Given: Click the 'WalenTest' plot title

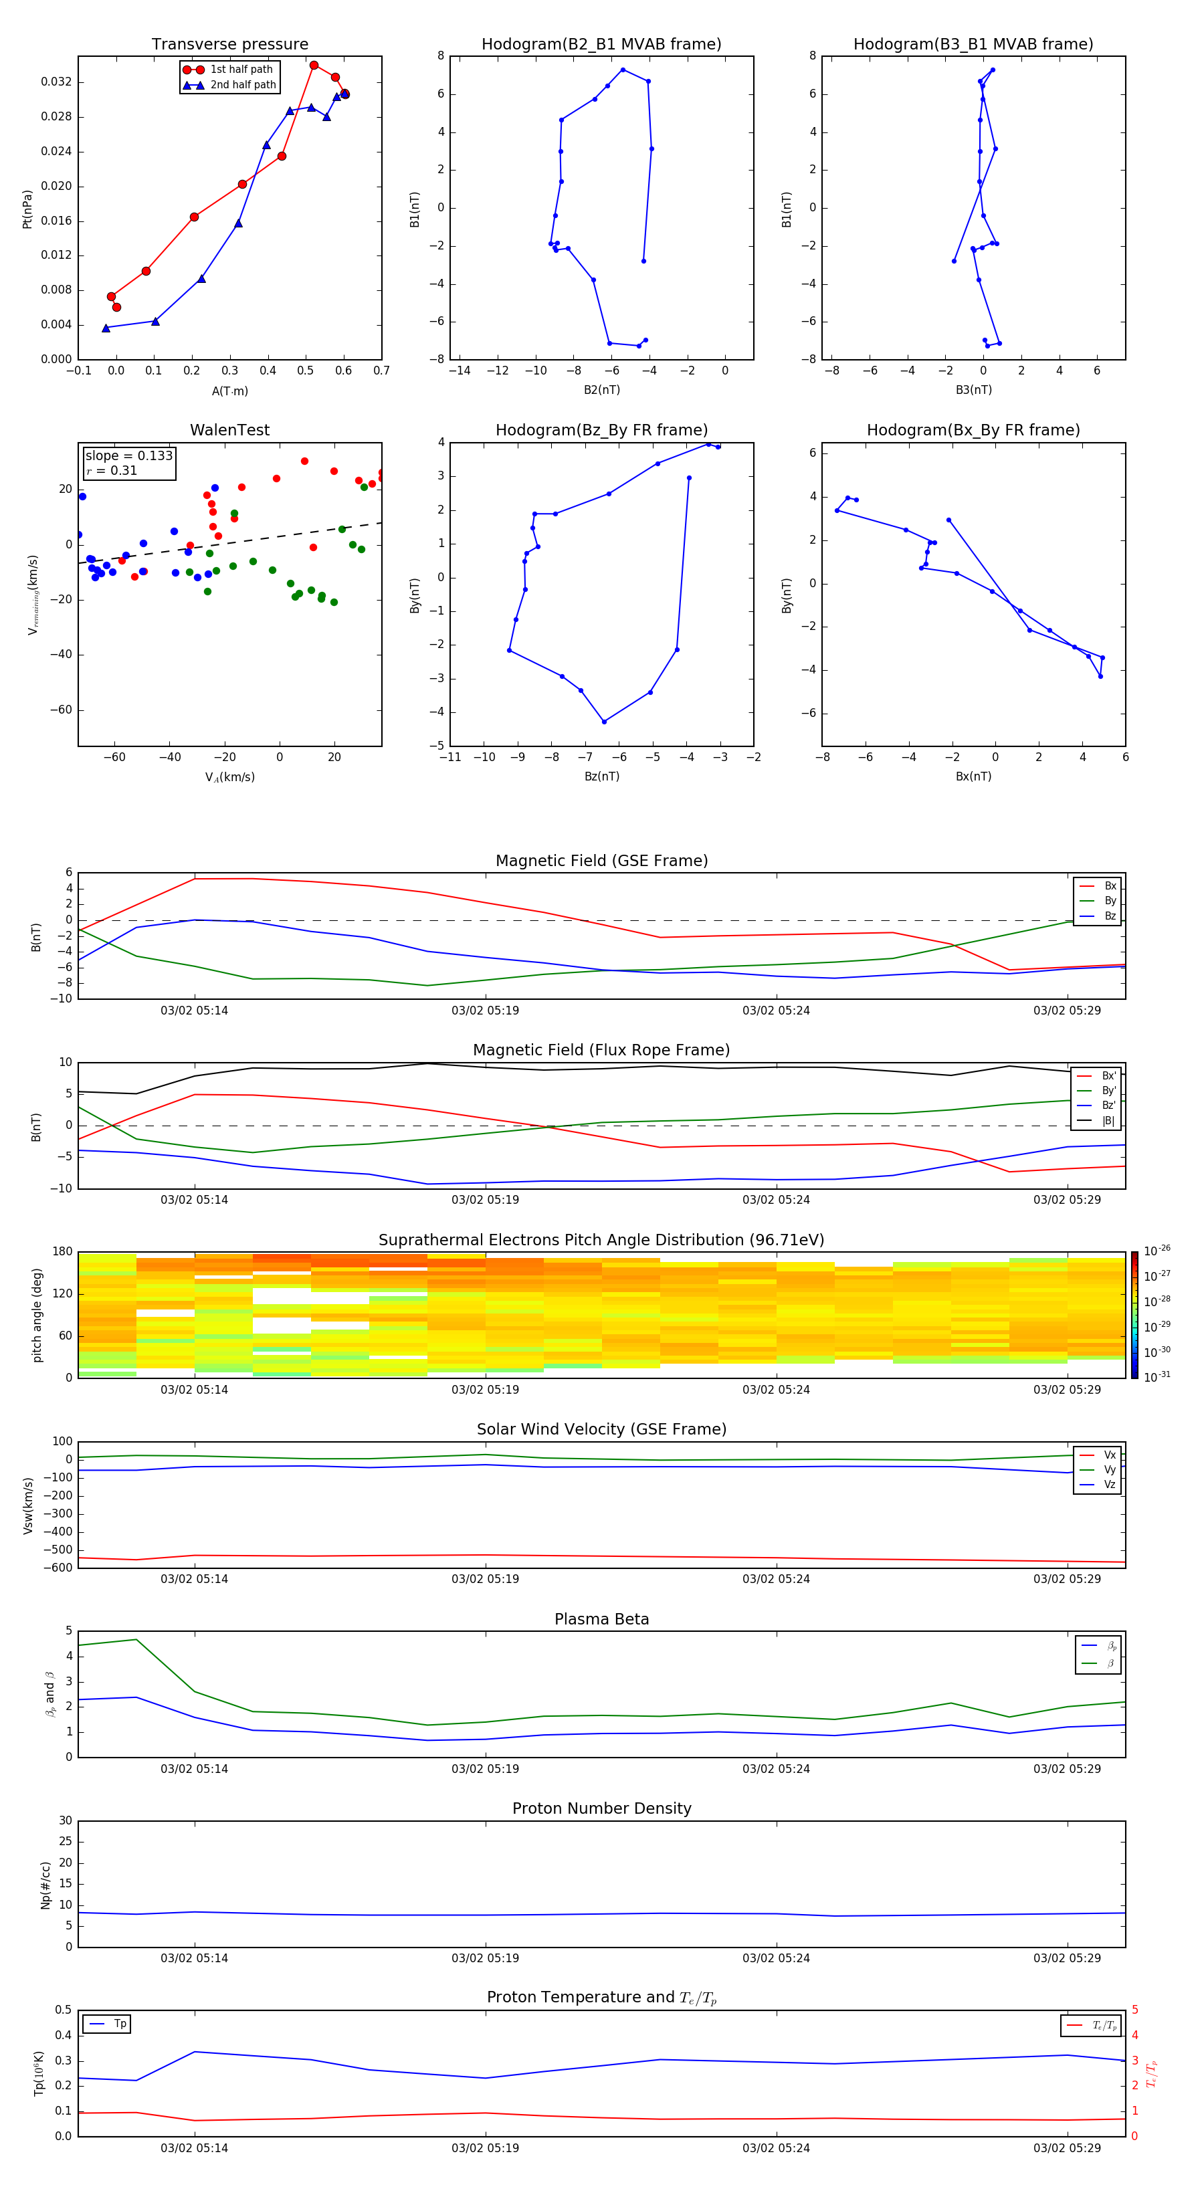Looking at the screenshot, I should coord(229,430).
